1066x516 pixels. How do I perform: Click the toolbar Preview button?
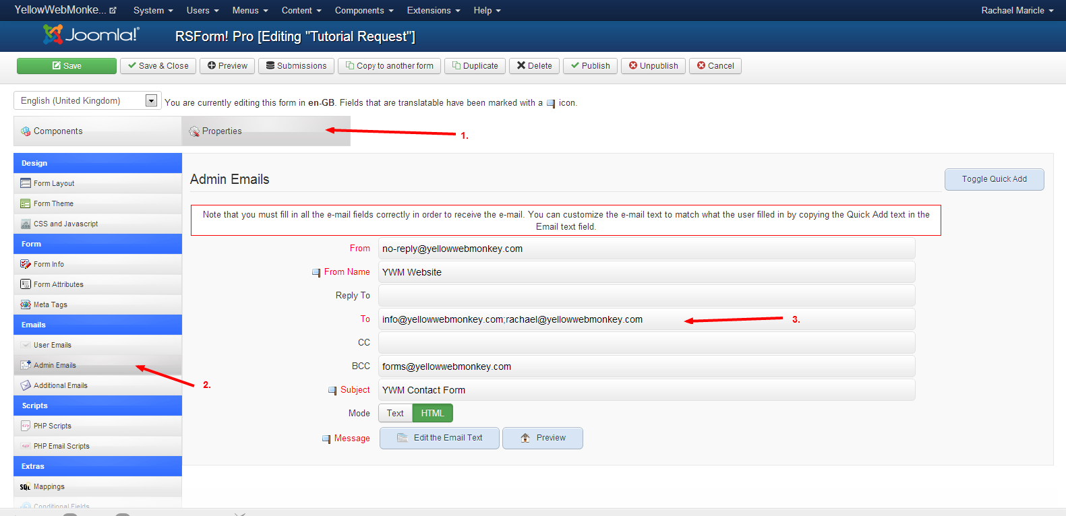227,65
